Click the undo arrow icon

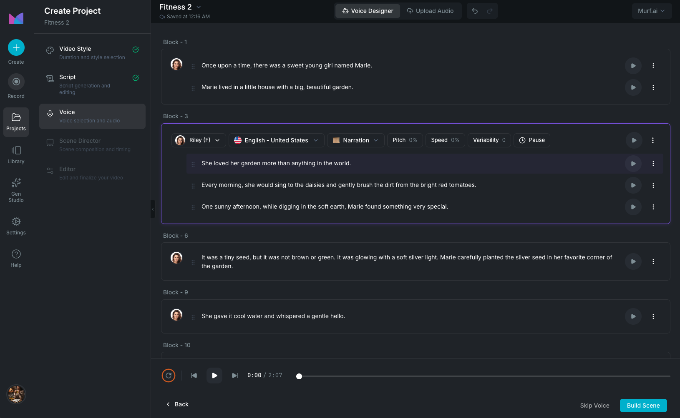point(475,11)
